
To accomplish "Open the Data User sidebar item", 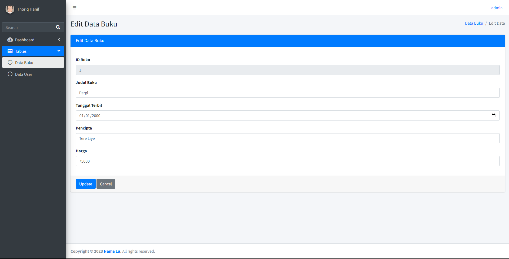I will coord(24,74).
